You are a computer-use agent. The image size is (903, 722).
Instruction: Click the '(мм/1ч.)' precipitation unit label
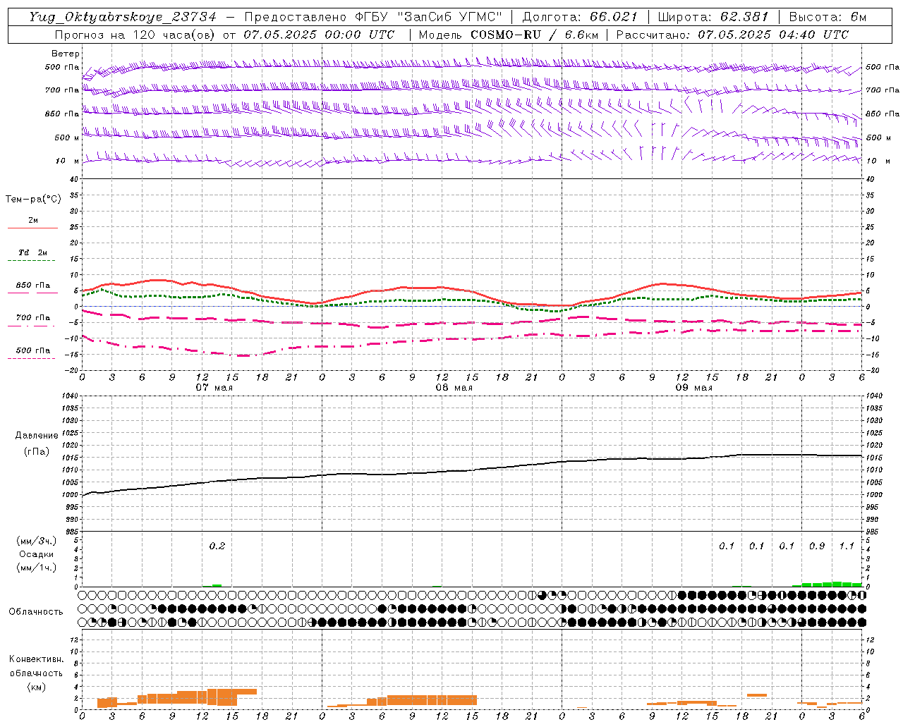pos(36,568)
